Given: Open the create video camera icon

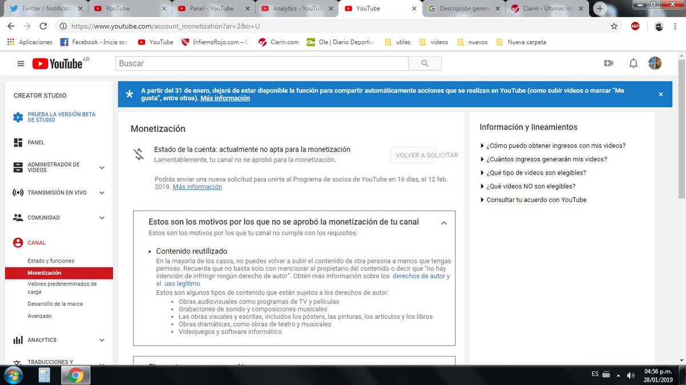Looking at the screenshot, I should [608, 63].
